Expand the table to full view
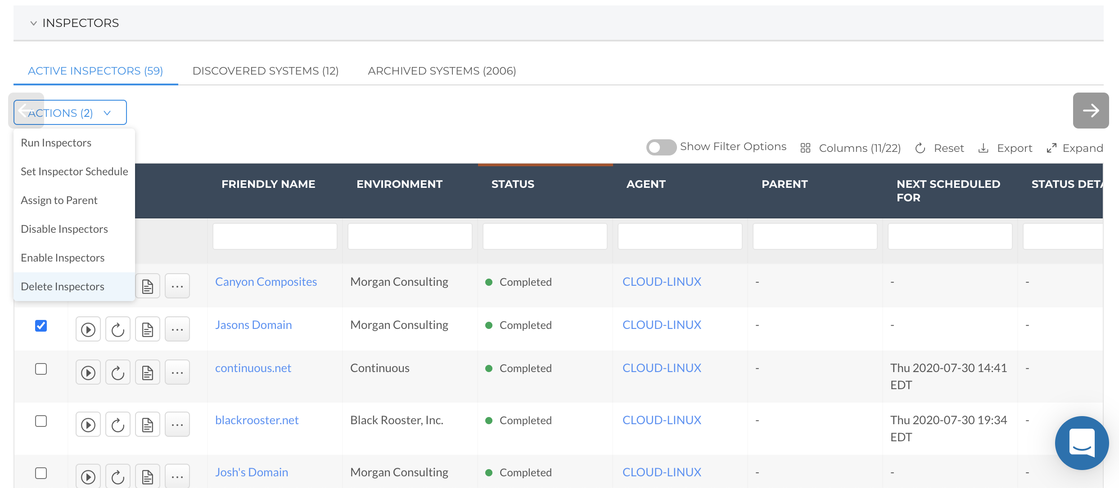The image size is (1119, 488). pyautogui.click(x=1075, y=148)
